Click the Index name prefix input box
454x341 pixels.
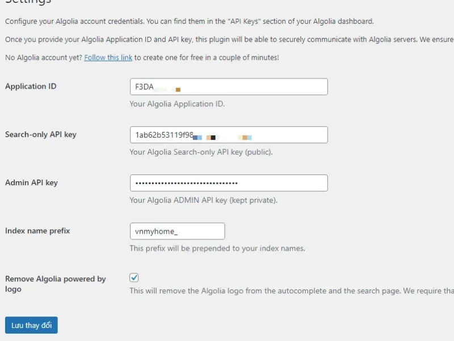point(176,231)
